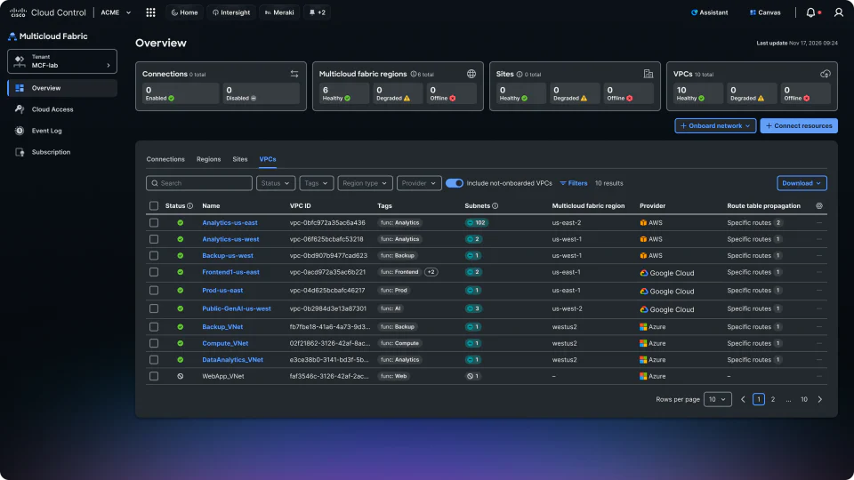
Task: Open Subscription in sidebar
Action: point(51,152)
